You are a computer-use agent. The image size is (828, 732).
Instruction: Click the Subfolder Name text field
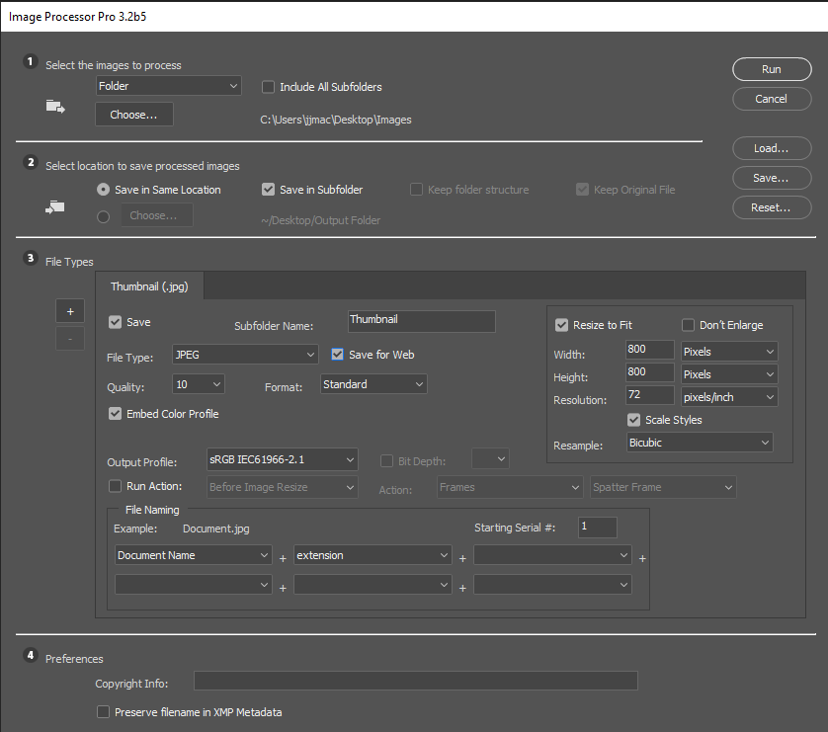[422, 321]
